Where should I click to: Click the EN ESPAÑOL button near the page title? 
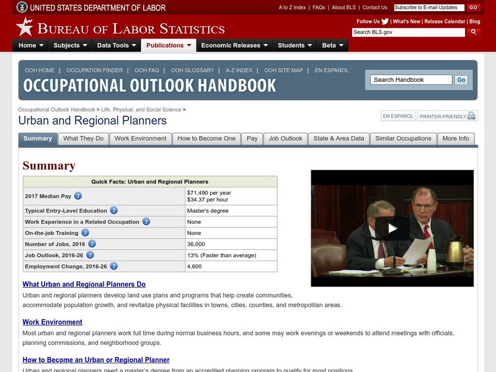(x=398, y=116)
